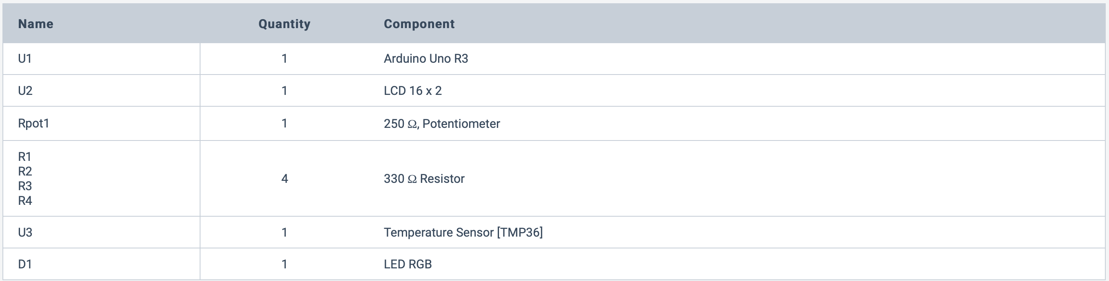Screen dimensions: 1109x281
Task: Select resistor name R2
Action: point(25,171)
